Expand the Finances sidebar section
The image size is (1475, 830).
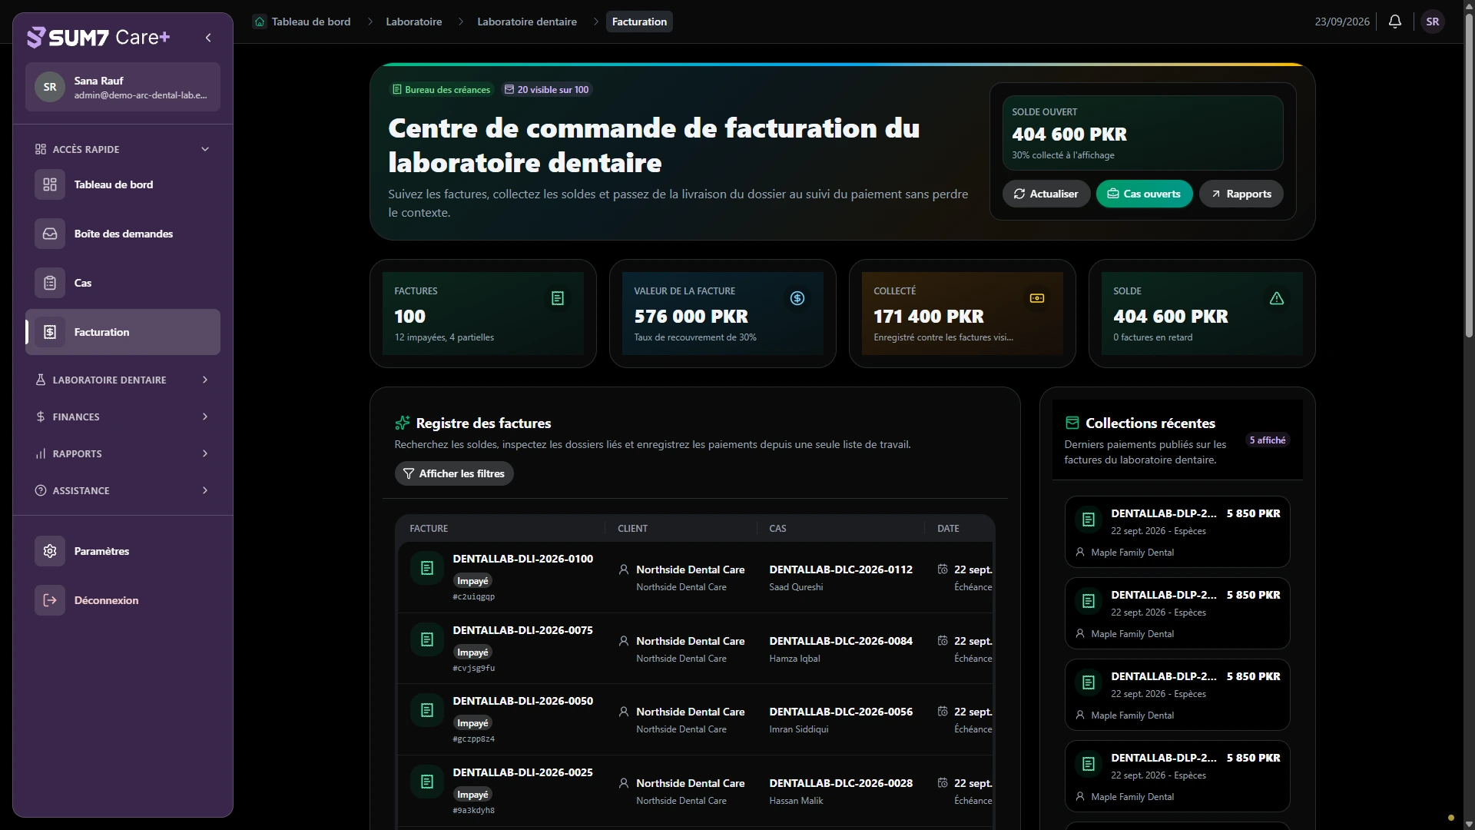pyautogui.click(x=123, y=417)
